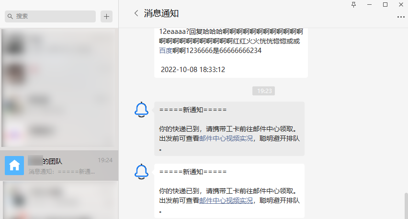Screen dimensions: 408x219
Task: Click the magnifier icon in search box
Action: (x=10, y=16)
